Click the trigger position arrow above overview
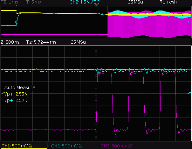The width and height of the screenshot is (192, 149). click(x=17, y=5)
